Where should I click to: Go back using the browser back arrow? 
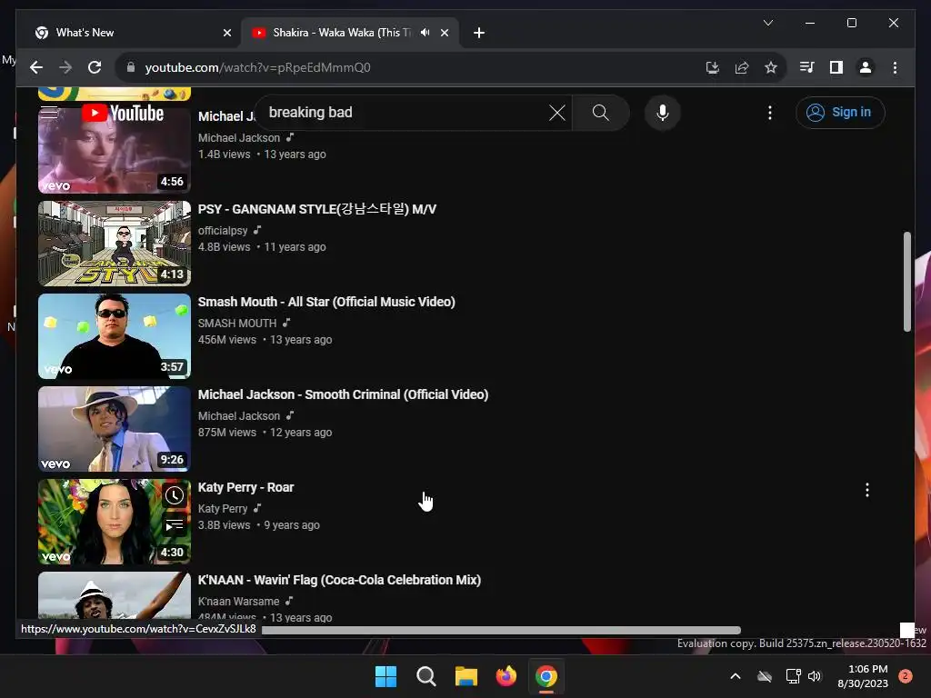click(x=36, y=67)
